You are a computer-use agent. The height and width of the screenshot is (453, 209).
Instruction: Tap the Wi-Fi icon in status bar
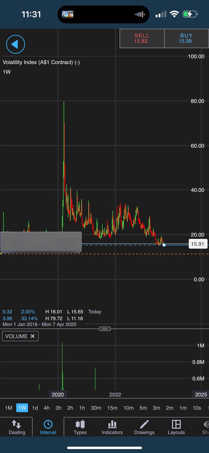[x=174, y=14]
